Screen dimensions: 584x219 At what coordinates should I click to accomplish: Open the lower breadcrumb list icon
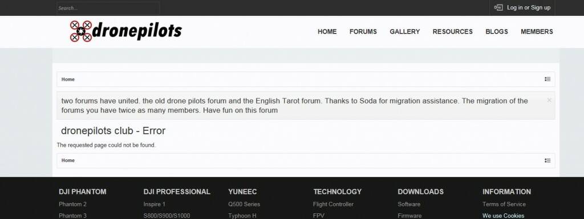(x=547, y=160)
